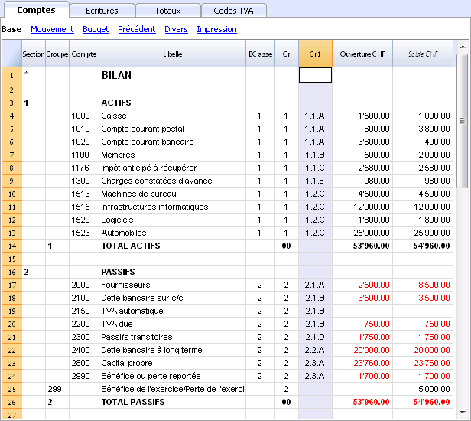This screenshot has width=471, height=421.
Task: Select the Ouverture CHF column header
Action: click(x=362, y=54)
